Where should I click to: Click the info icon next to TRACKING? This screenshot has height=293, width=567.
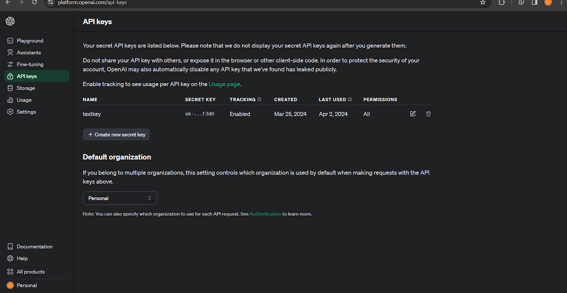pos(260,99)
